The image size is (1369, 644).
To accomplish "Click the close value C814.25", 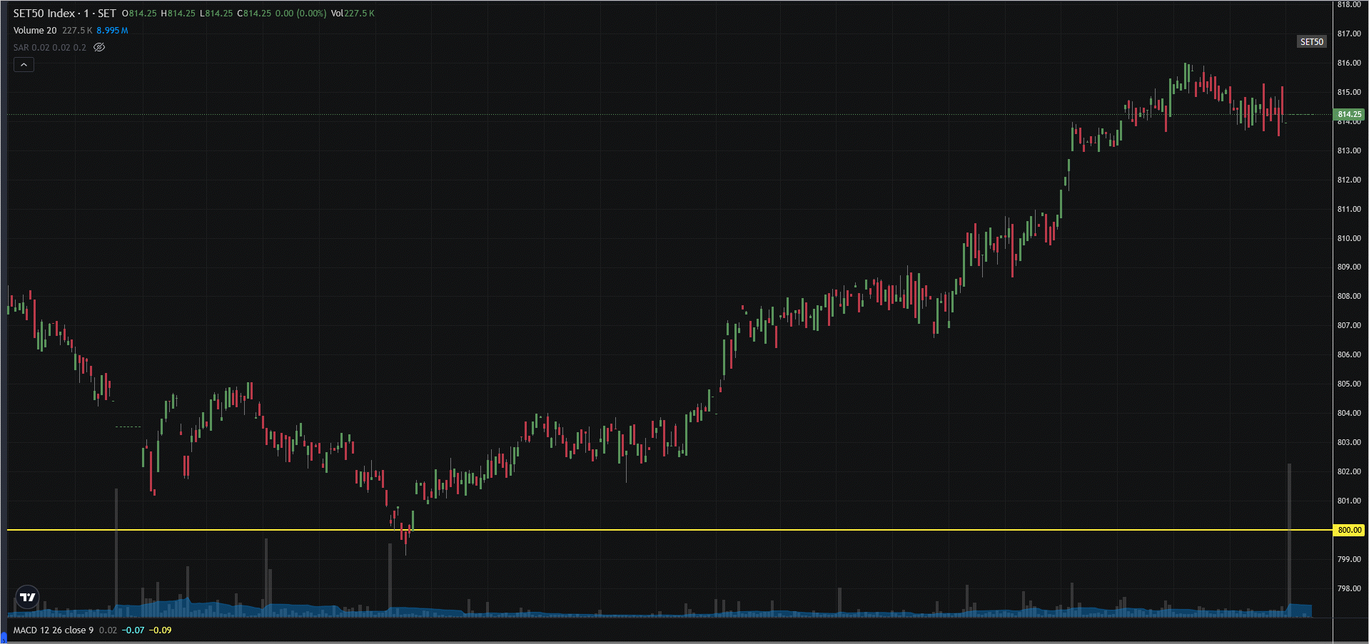I will point(254,14).
